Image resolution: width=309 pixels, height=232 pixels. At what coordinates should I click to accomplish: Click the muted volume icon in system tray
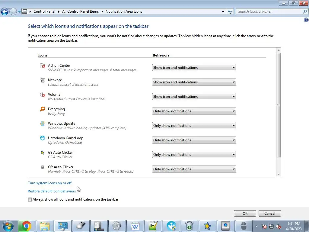click(279, 226)
